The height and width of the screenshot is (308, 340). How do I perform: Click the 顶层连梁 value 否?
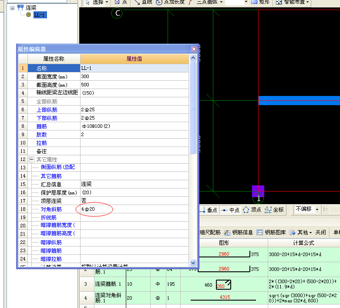pos(84,200)
